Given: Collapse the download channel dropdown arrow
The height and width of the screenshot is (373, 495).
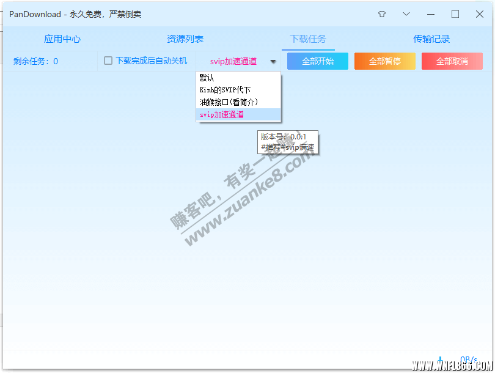Looking at the screenshot, I should [273, 61].
